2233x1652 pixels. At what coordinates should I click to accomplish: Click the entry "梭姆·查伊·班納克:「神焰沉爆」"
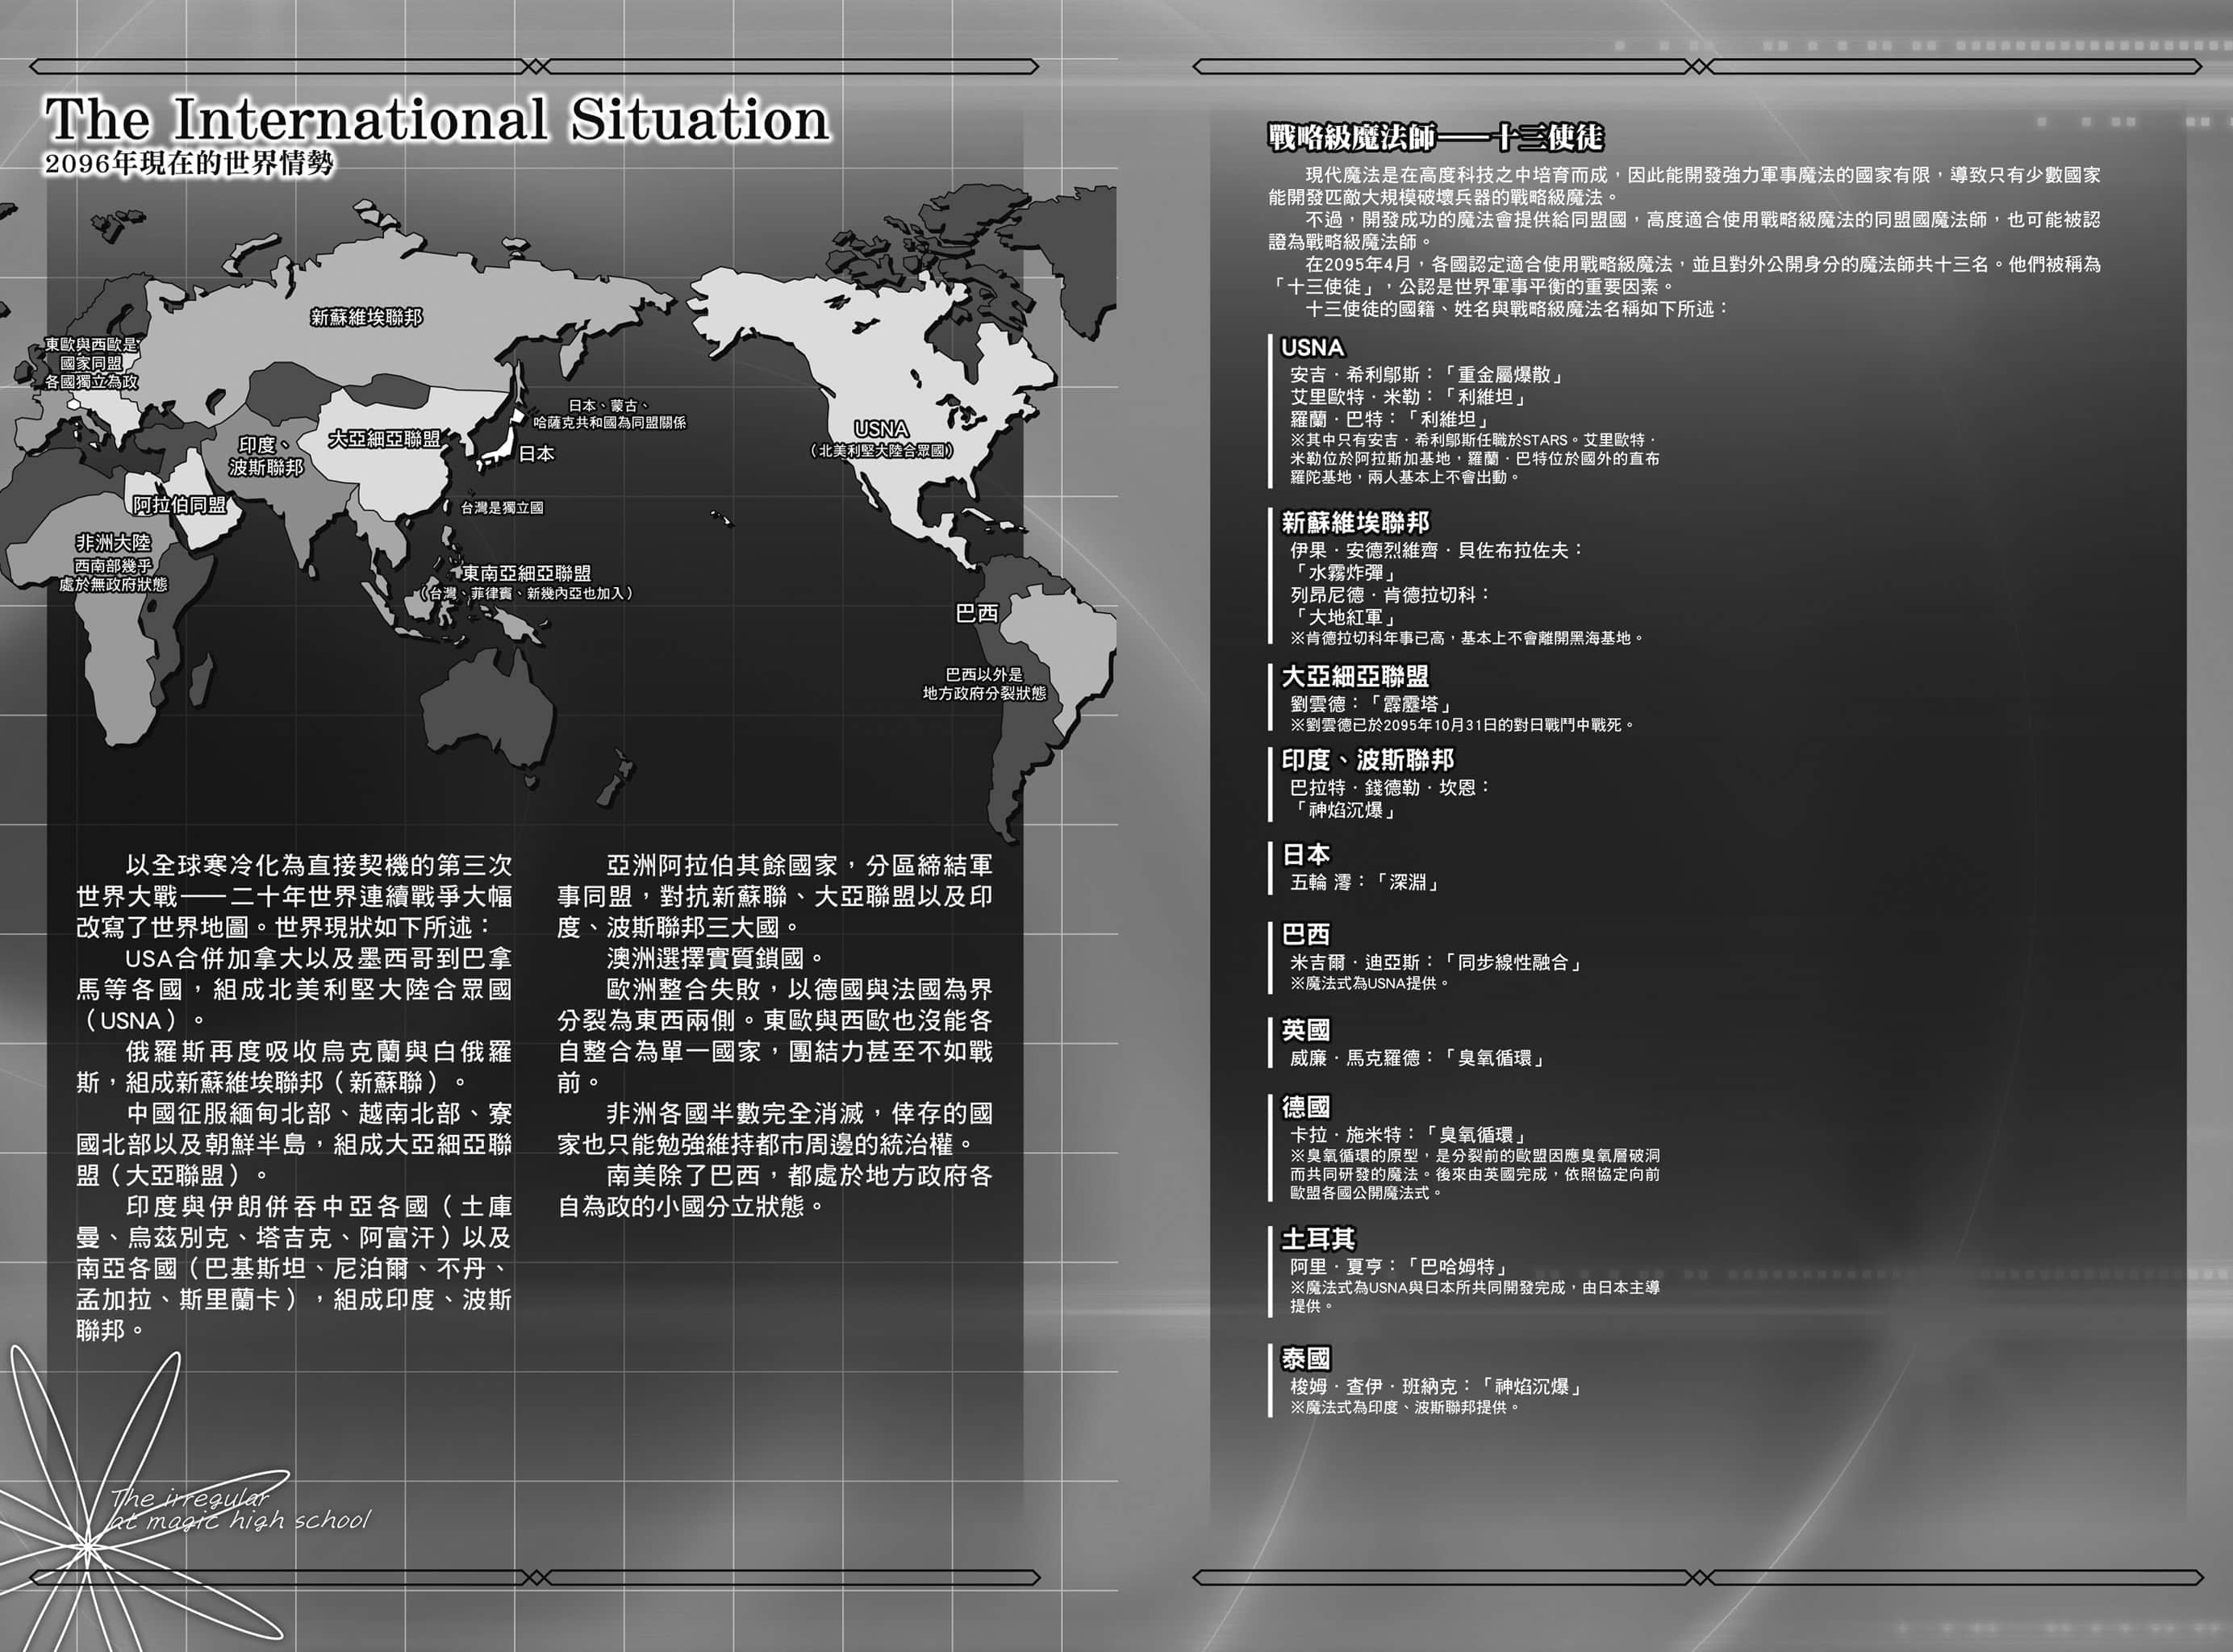(1437, 1386)
